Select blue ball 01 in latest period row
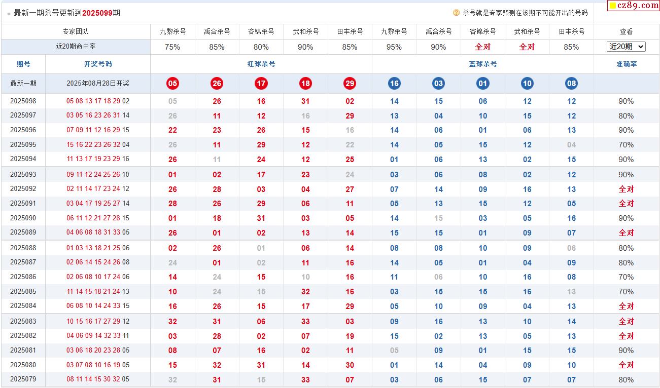Image resolution: width=660 pixels, height=388 pixels. pyautogui.click(x=483, y=84)
